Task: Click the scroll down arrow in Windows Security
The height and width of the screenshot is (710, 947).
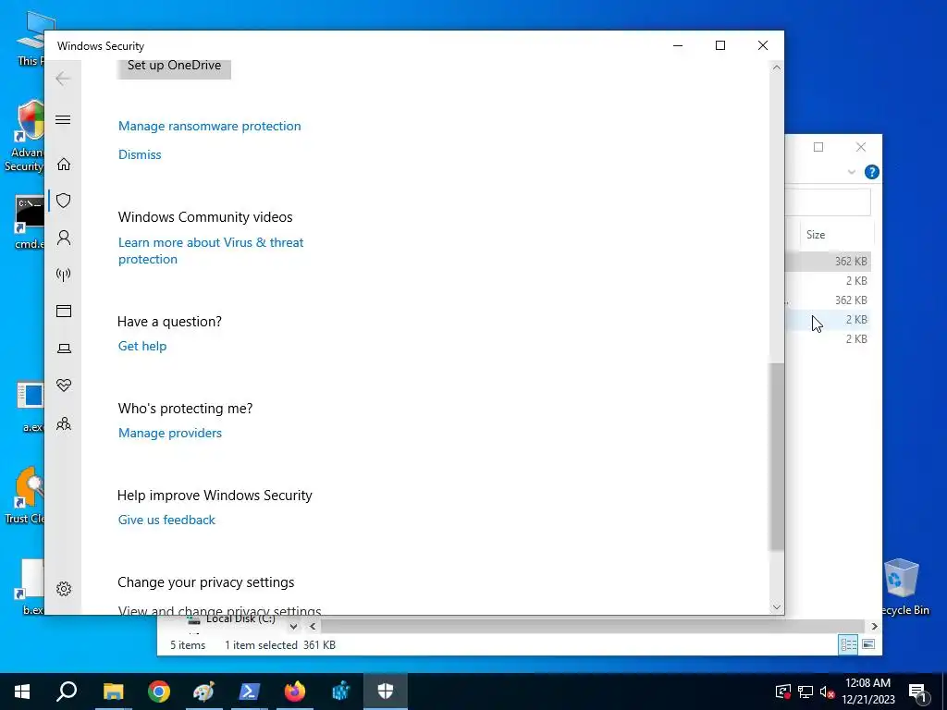Action: click(777, 607)
